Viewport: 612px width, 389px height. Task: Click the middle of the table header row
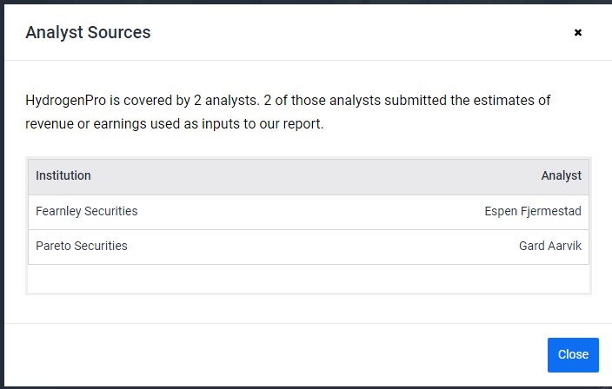[x=309, y=175]
